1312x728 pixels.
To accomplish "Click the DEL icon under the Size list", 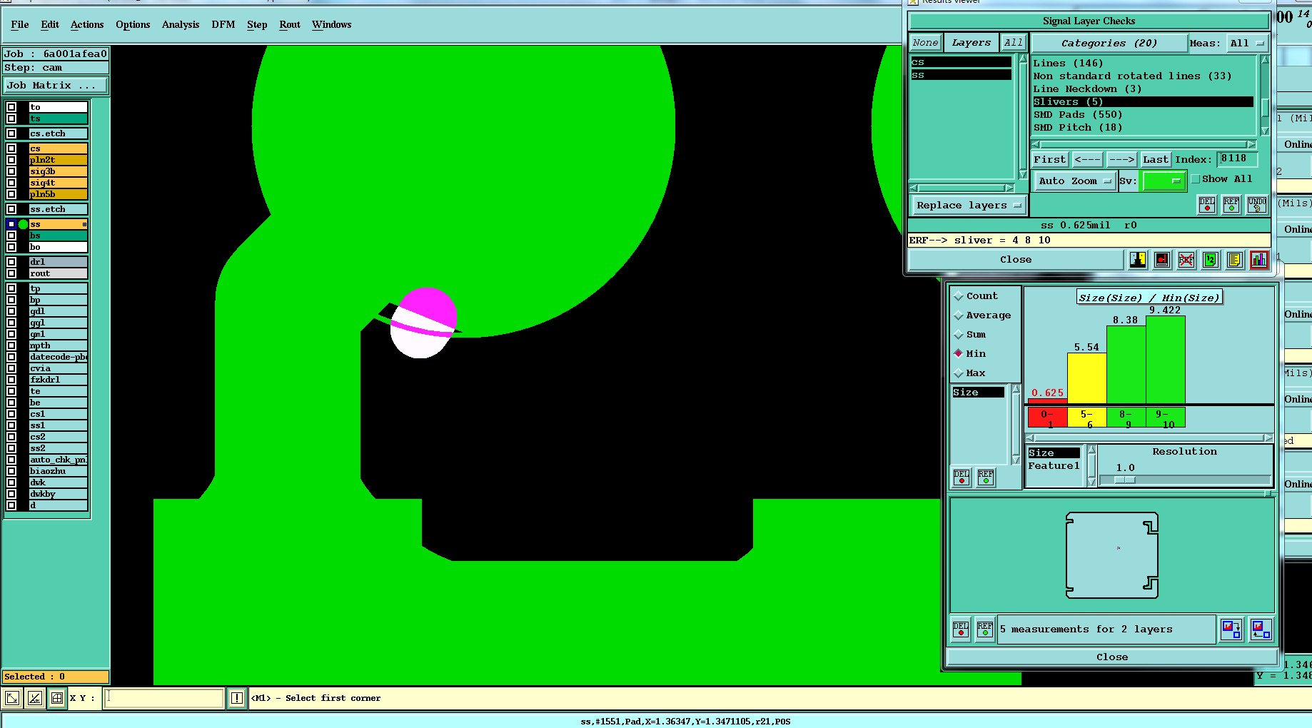I will coord(962,477).
